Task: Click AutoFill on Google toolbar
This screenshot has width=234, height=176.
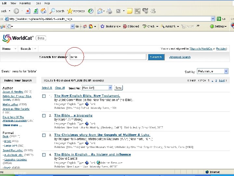Action: pos(188,26)
